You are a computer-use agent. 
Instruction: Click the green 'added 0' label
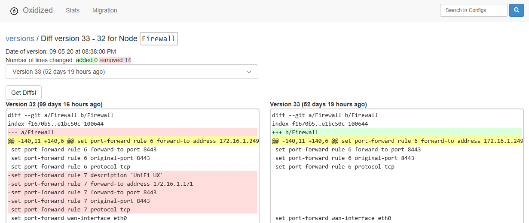[x=87, y=60]
